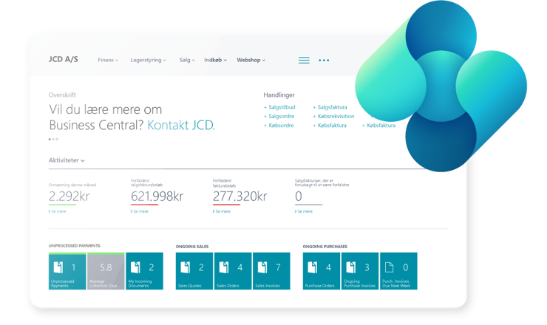Screen dimensions: 547x325
Task: Click the Købsfaktura action below Købsrekvisition
Action: [330, 125]
